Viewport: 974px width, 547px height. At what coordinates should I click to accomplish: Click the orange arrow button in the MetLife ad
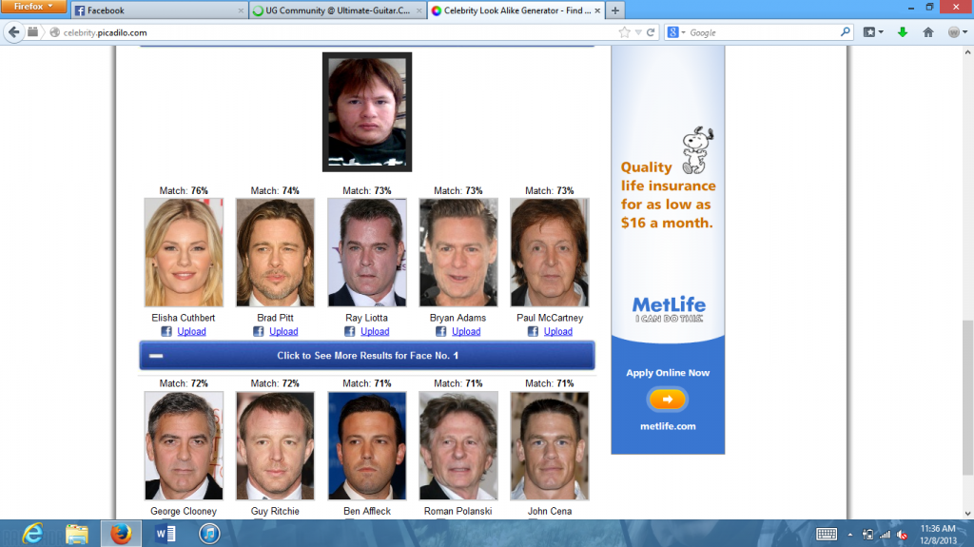(x=667, y=399)
